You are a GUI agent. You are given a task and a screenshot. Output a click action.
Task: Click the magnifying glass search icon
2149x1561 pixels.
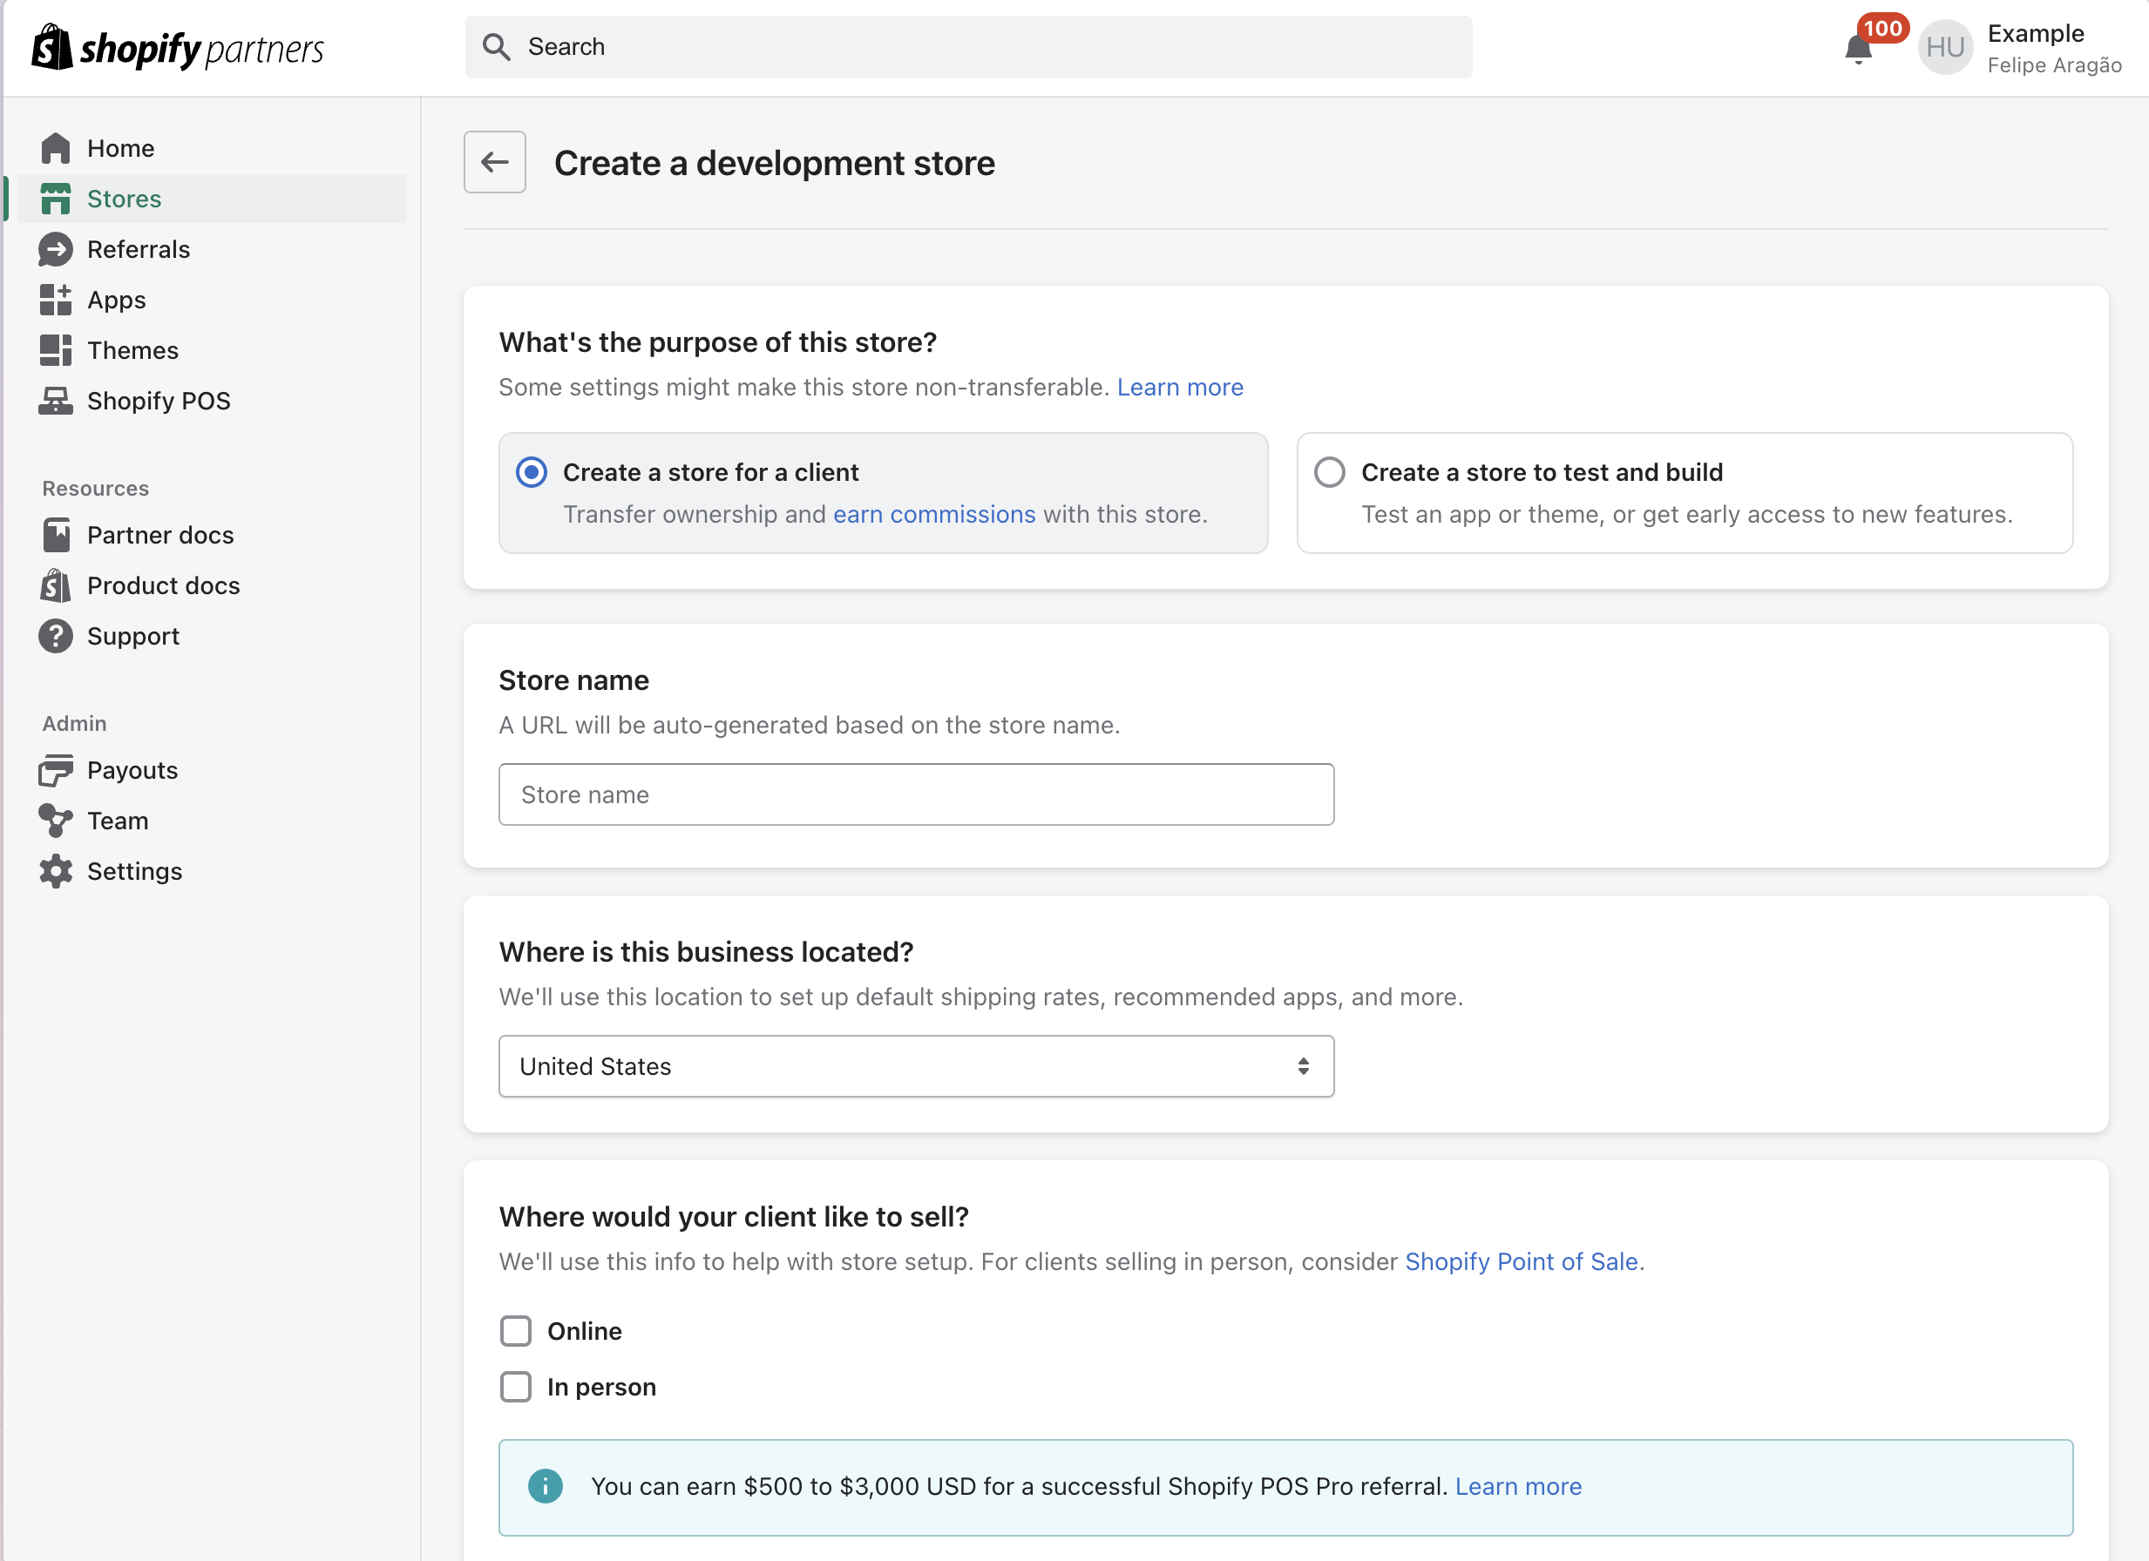pos(496,46)
